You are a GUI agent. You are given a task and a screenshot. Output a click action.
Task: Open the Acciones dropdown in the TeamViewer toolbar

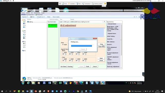72,4
